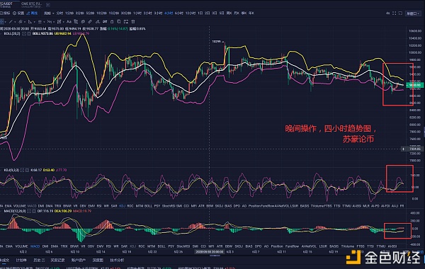The width and height of the screenshot is (425, 269).
Task: Toggle BOLL indicator in the KDJ panel row
Action: 148,206
